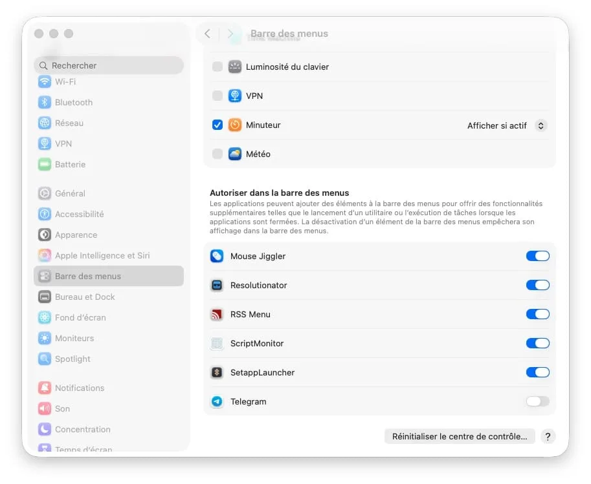Click the Telegram app icon
Screen dimensions: 591x484
tap(217, 402)
